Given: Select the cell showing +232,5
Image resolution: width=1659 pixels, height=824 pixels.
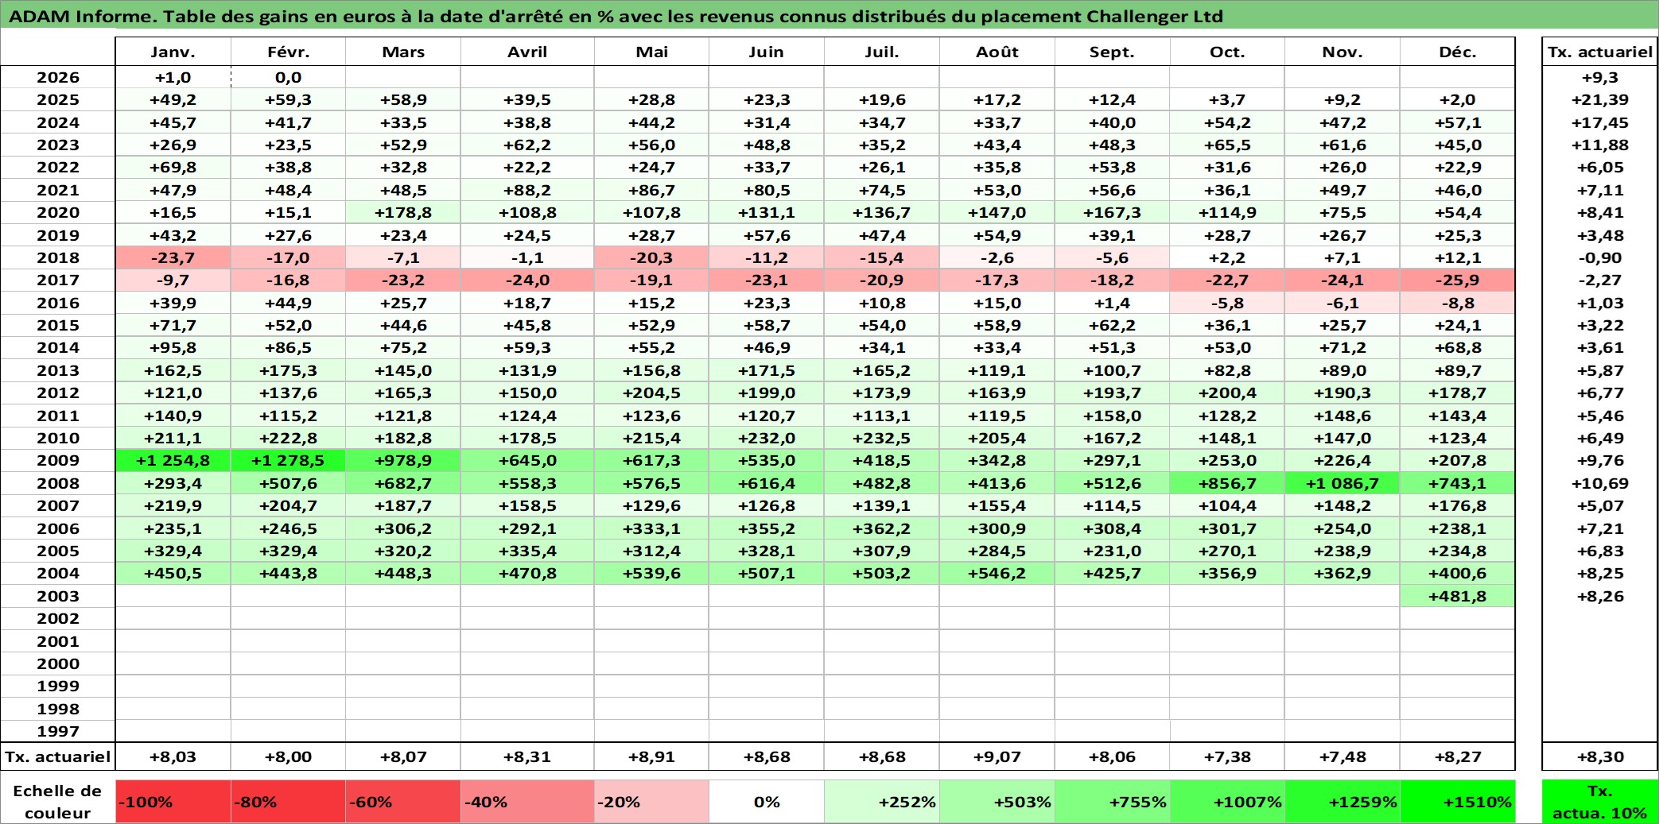Looking at the screenshot, I should (x=881, y=438).
